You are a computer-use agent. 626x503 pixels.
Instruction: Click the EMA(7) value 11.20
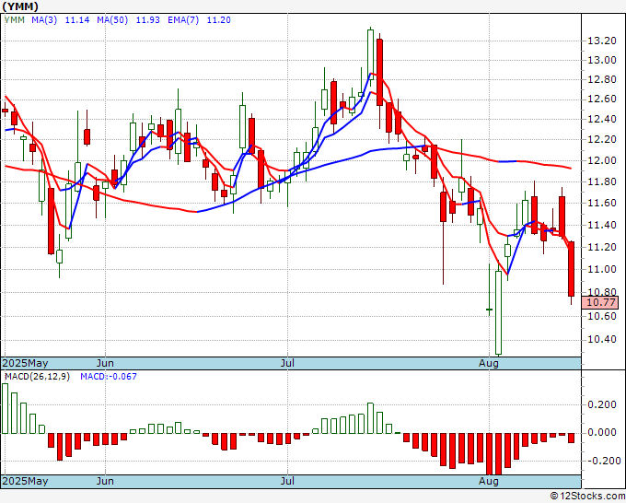tap(218, 20)
